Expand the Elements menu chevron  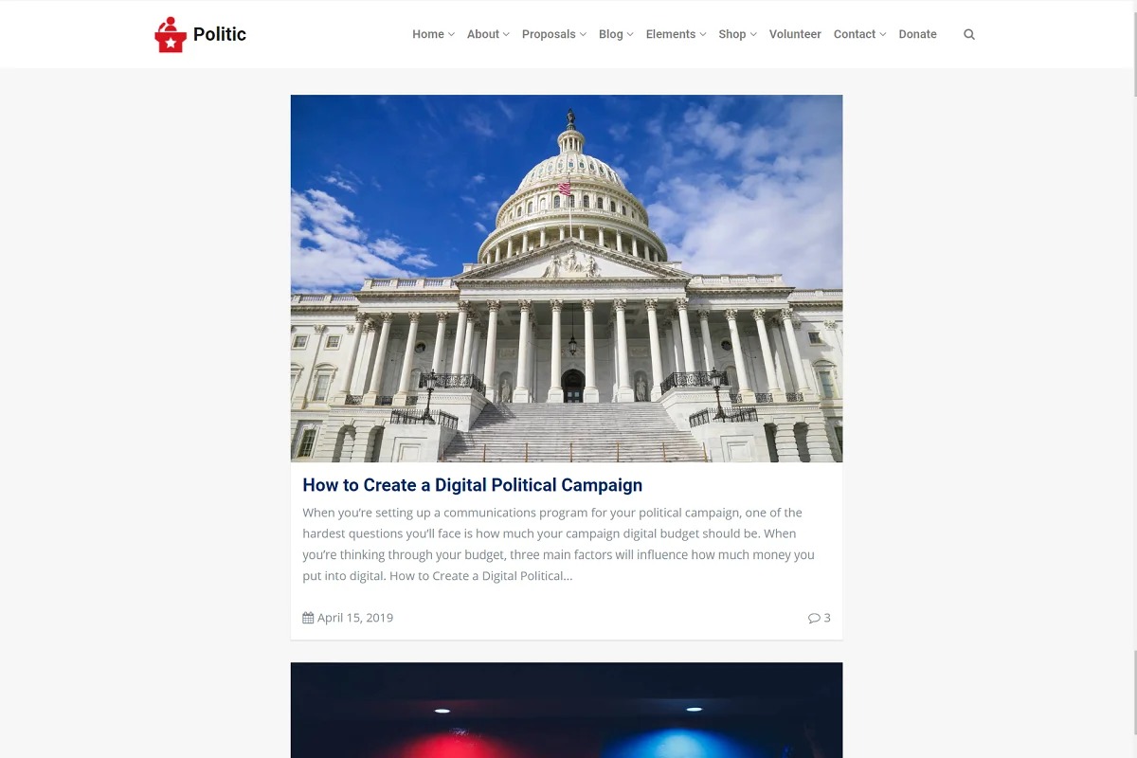click(x=703, y=34)
